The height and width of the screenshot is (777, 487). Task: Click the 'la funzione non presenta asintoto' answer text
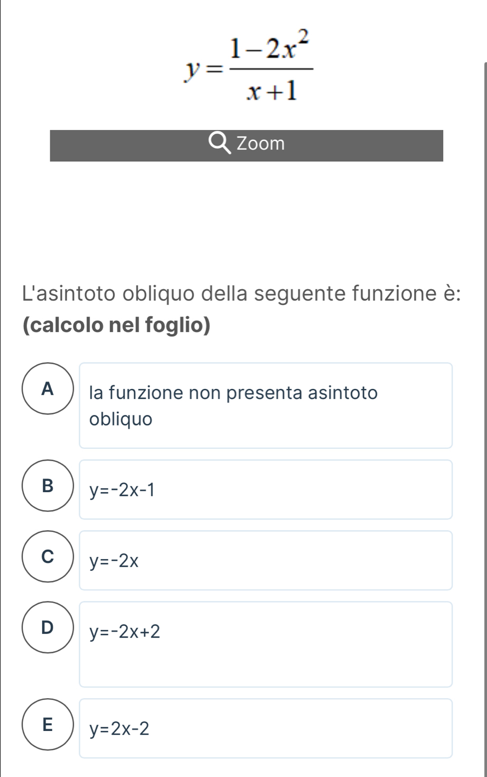[233, 393]
